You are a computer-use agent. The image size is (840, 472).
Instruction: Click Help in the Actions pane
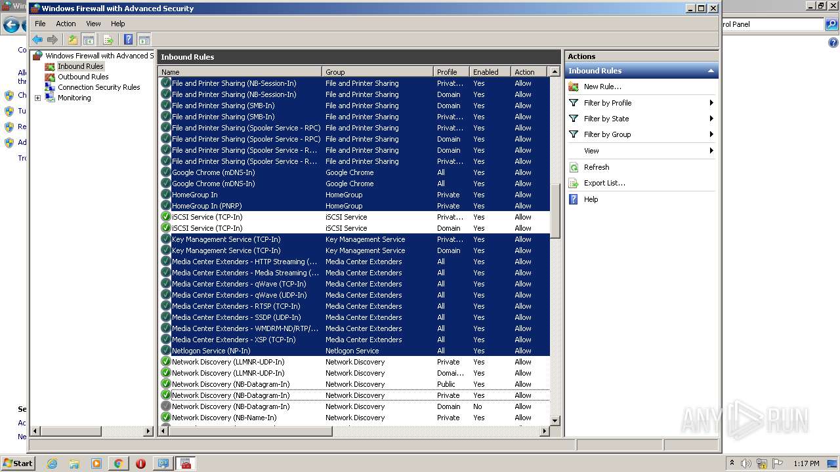click(591, 199)
